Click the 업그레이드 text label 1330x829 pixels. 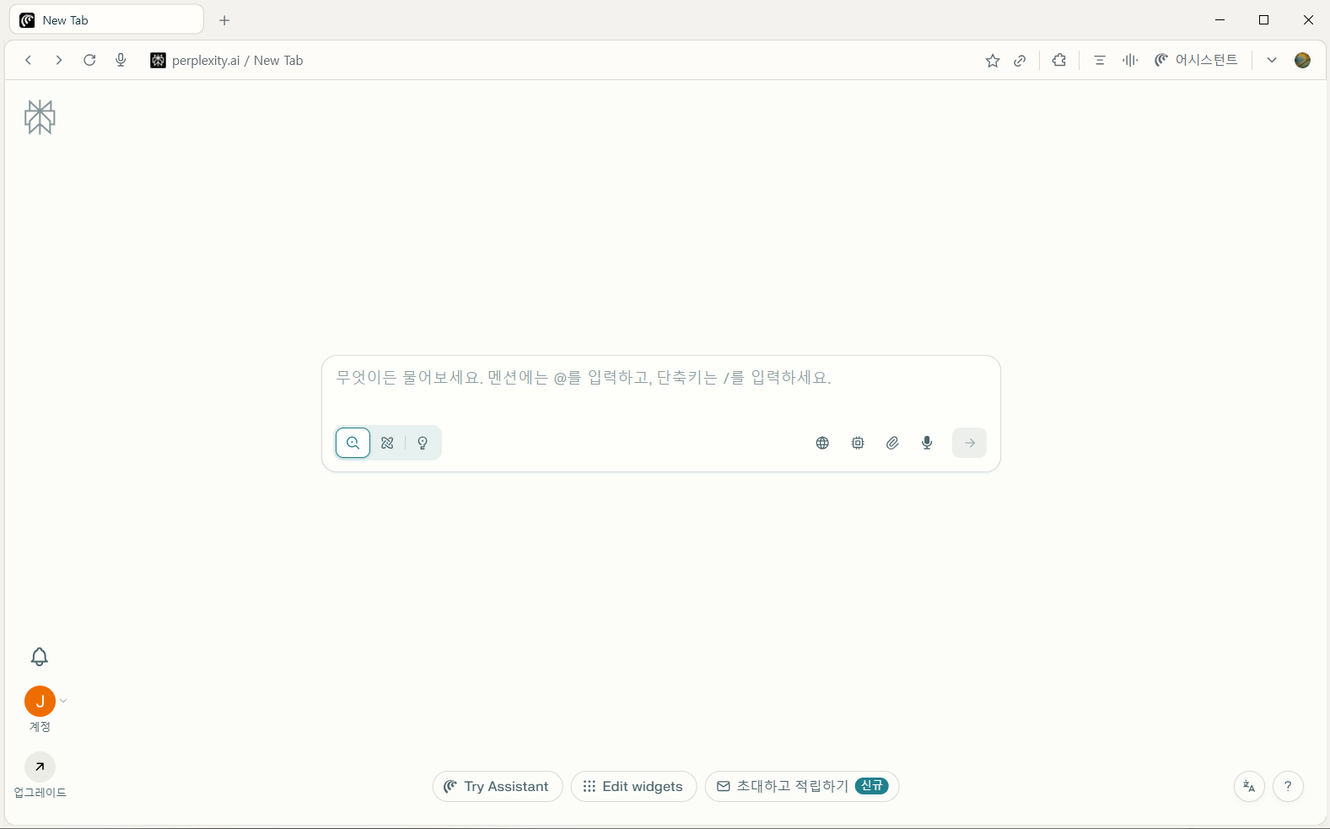point(40,793)
